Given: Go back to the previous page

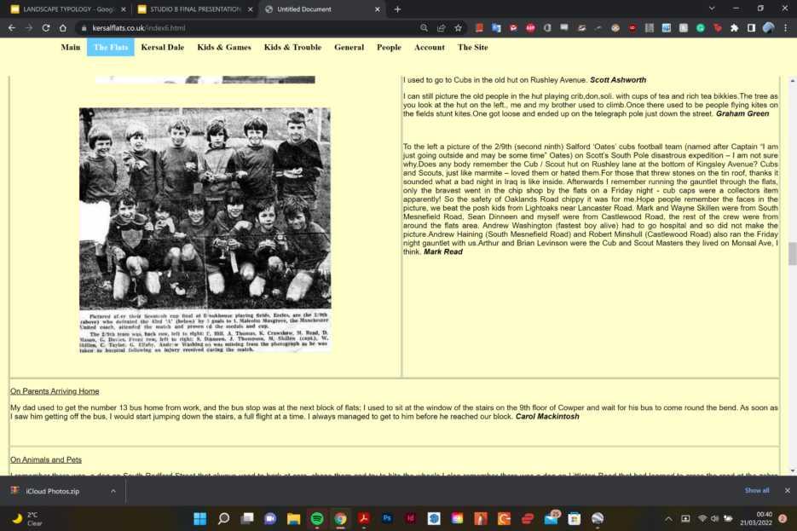Looking at the screenshot, I should 12,28.
